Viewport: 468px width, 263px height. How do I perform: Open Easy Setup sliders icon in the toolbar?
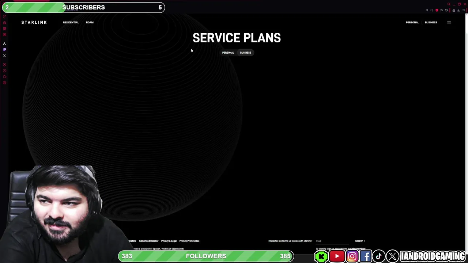pyautogui.click(x=464, y=10)
